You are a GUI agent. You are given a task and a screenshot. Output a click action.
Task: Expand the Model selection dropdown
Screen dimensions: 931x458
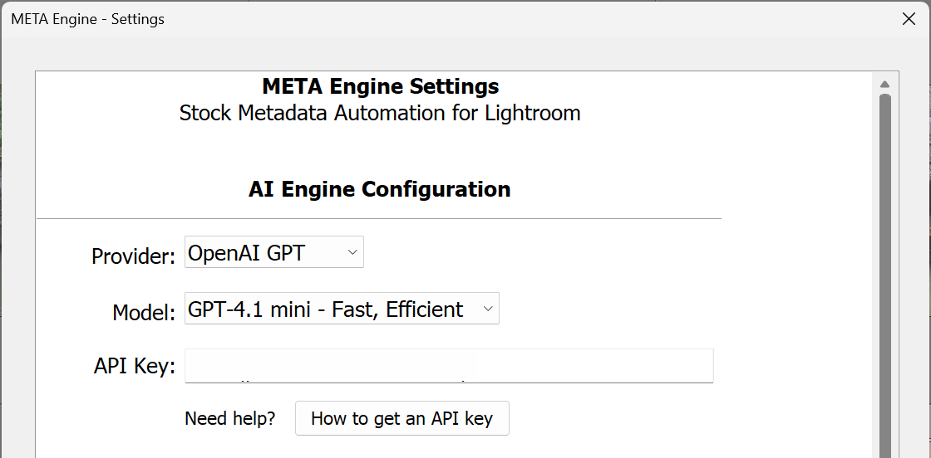pyautogui.click(x=341, y=309)
